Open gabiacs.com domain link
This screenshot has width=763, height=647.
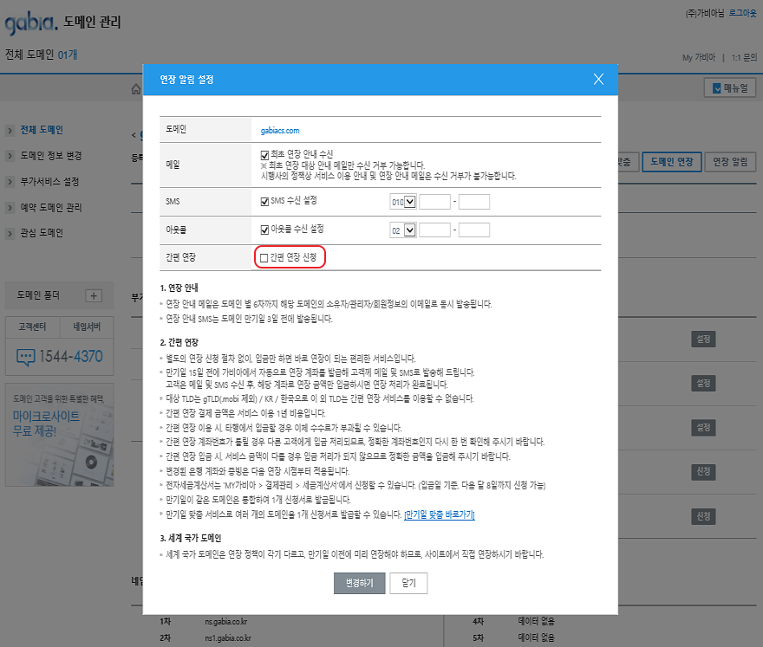[x=280, y=130]
